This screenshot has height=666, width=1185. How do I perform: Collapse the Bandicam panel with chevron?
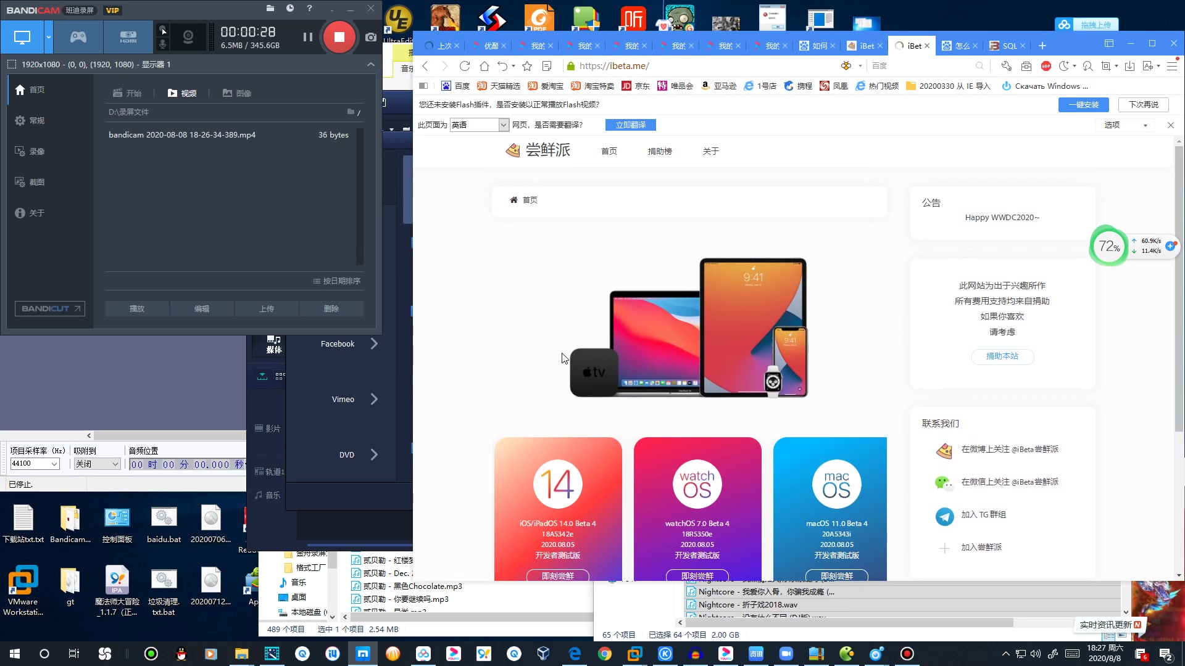370,64
